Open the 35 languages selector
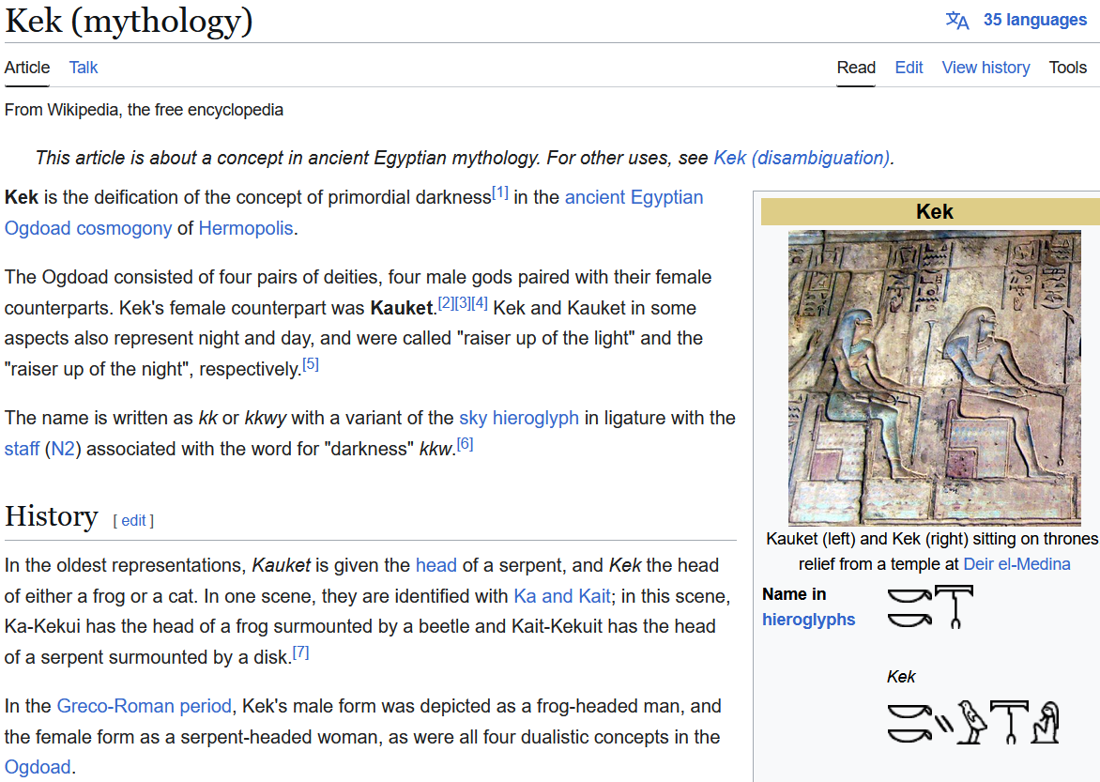The width and height of the screenshot is (1100, 782). [x=1034, y=20]
